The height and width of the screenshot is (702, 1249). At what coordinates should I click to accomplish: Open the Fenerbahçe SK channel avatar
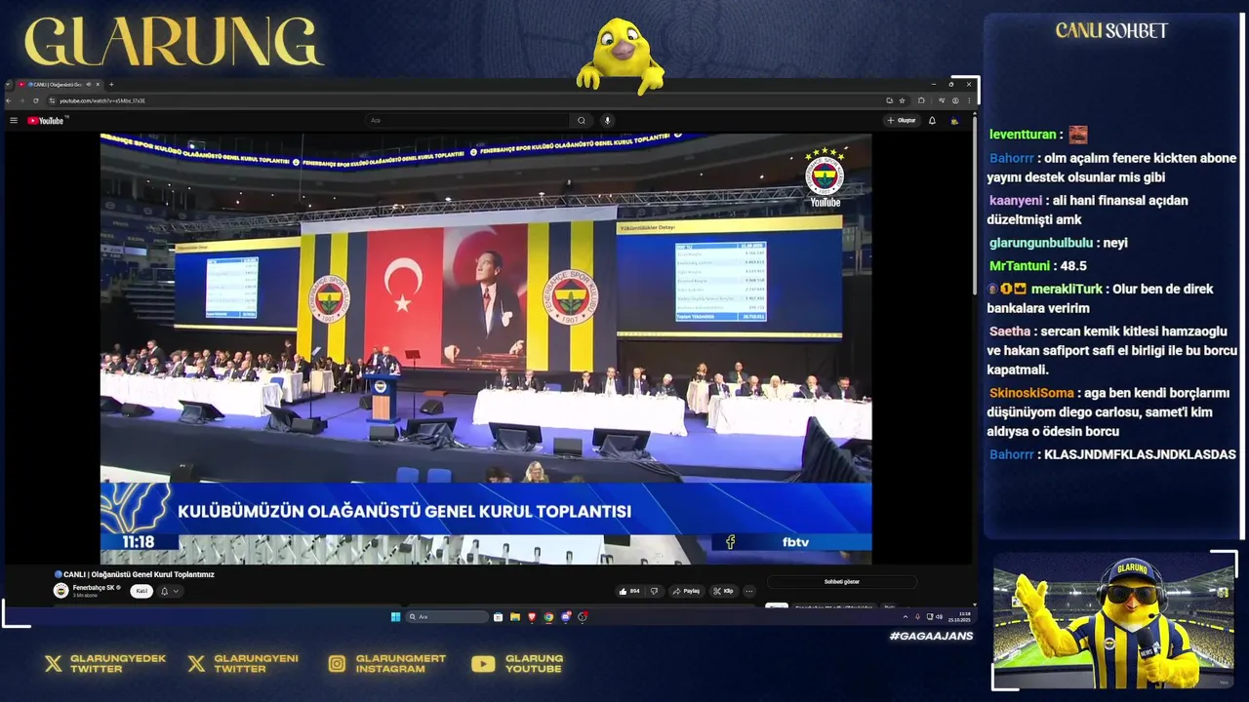click(x=60, y=591)
